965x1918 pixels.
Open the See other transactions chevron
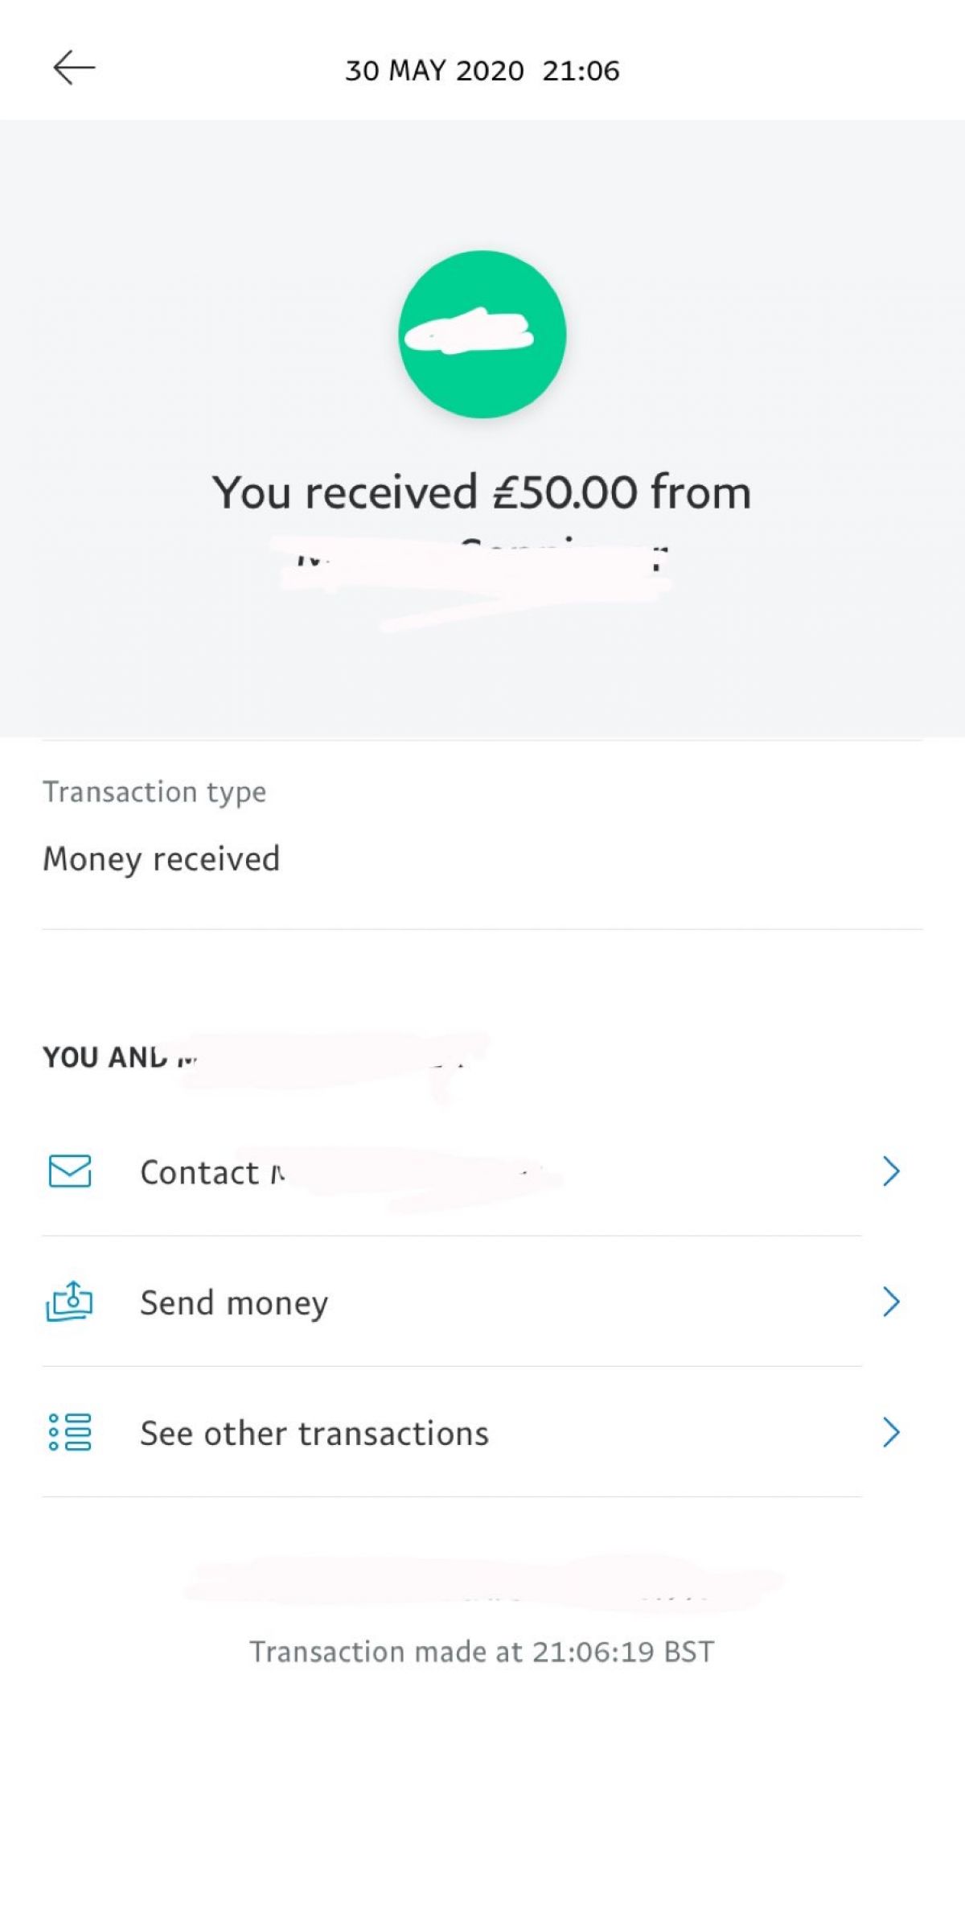coord(890,1432)
